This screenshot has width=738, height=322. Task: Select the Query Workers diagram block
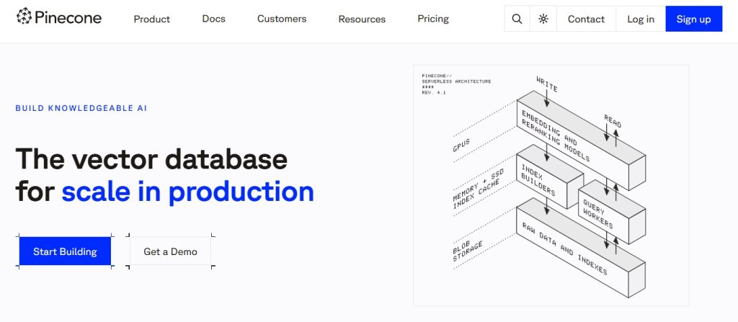[611, 213]
